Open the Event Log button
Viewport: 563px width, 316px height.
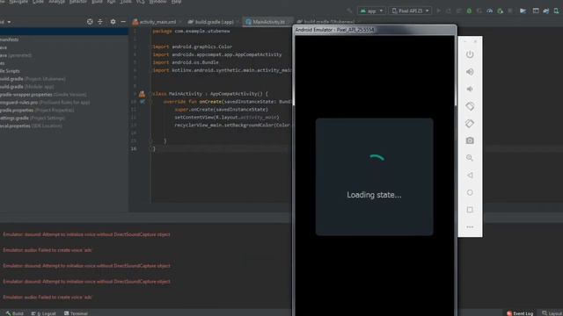pyautogui.click(x=520, y=313)
